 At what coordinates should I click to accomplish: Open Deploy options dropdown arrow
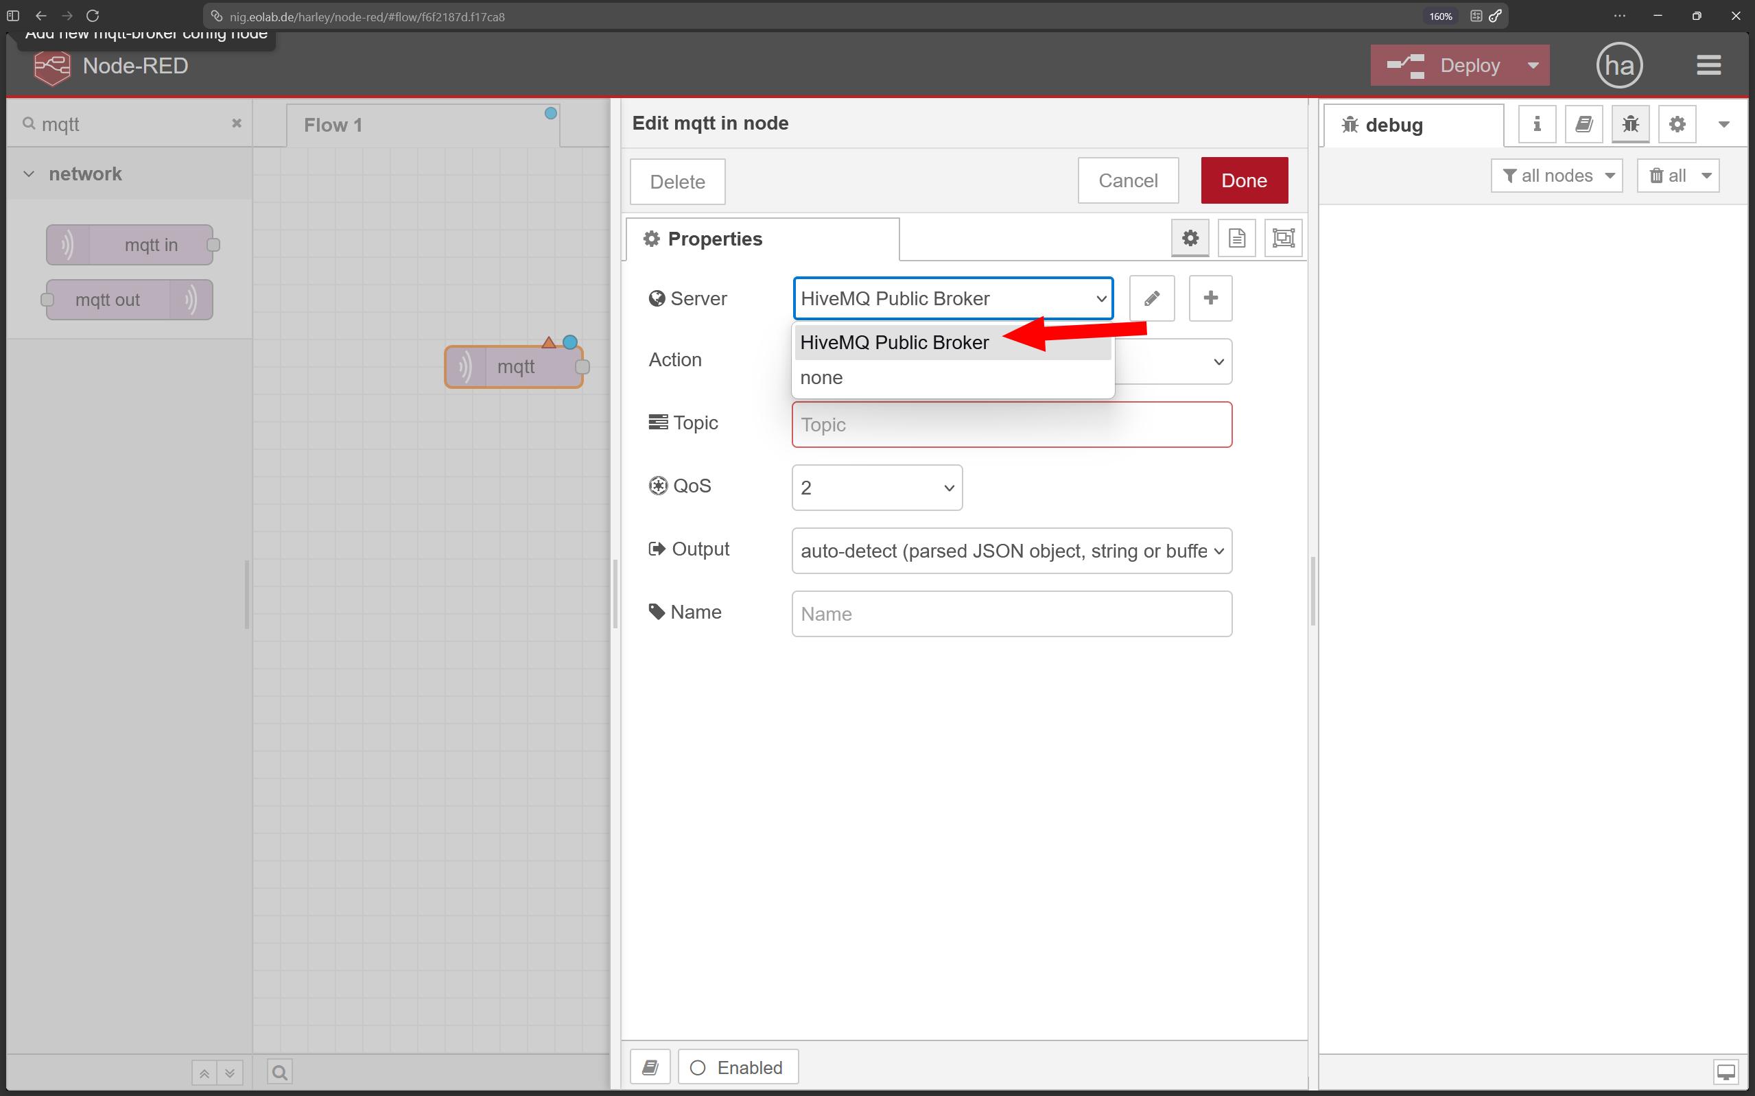1533,65
